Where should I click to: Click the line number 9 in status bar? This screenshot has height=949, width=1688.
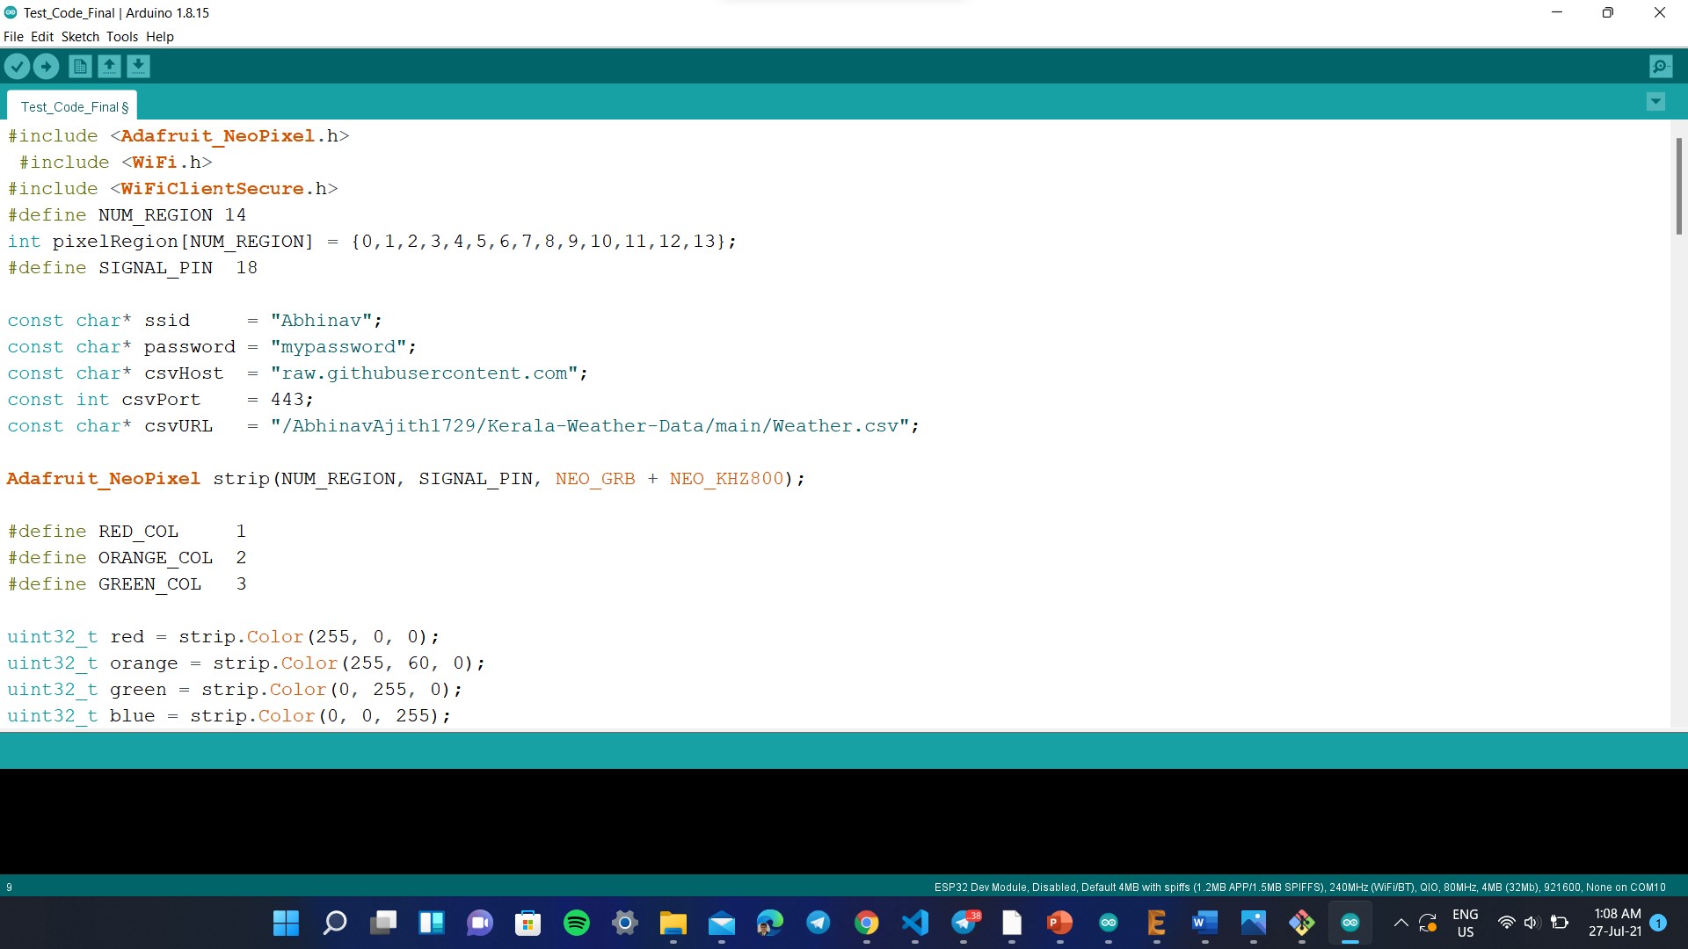[9, 887]
